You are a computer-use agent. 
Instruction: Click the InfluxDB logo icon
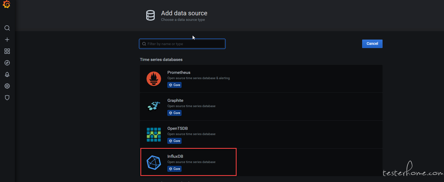pyautogui.click(x=154, y=162)
